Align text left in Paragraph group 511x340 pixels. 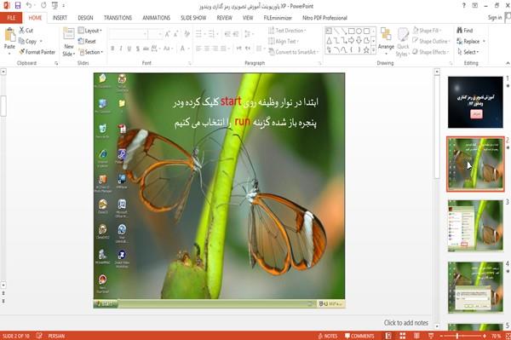198,49
